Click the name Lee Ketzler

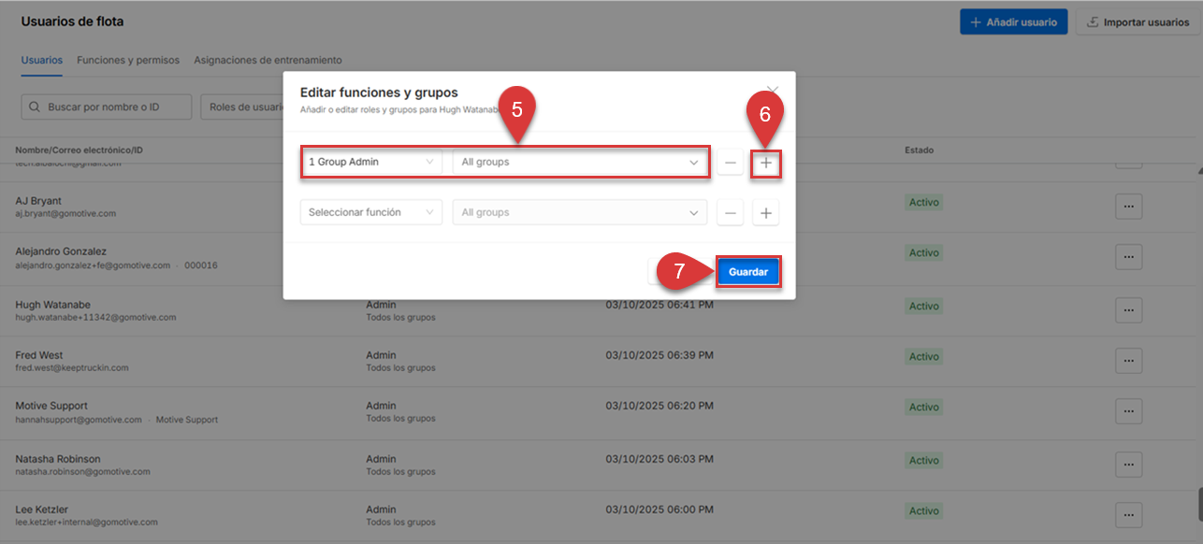pos(44,509)
